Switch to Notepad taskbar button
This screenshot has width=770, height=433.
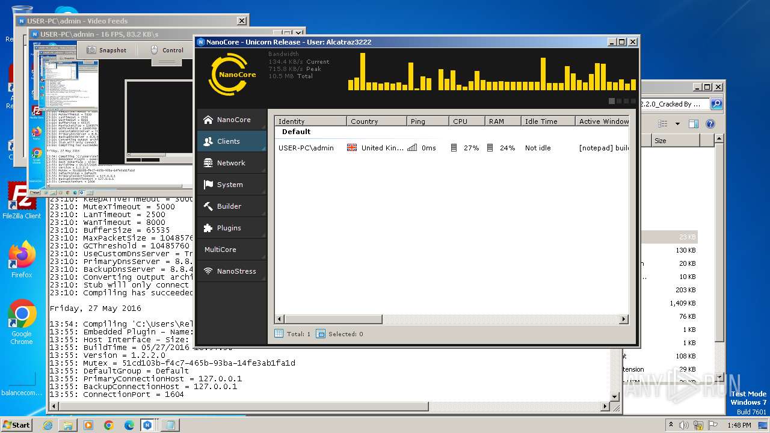170,425
